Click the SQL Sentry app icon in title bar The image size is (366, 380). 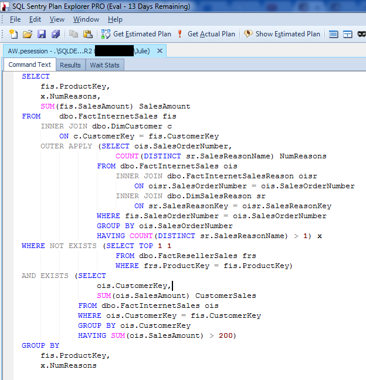[x=4, y=6]
